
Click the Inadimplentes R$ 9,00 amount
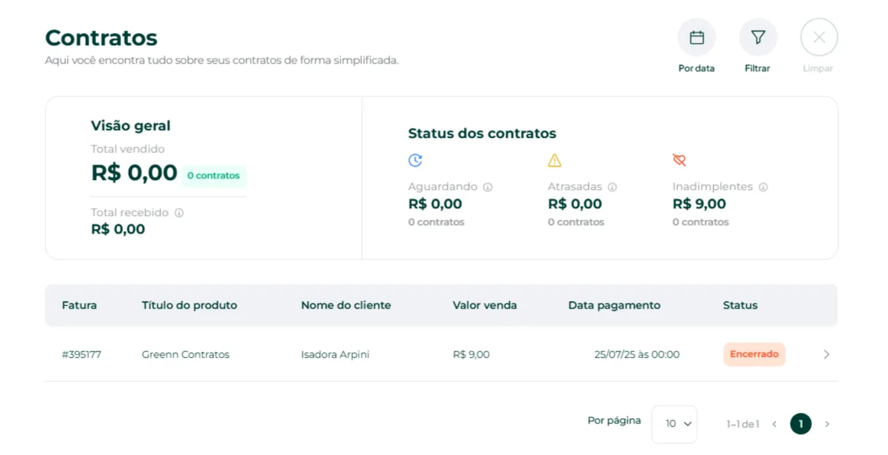point(699,204)
